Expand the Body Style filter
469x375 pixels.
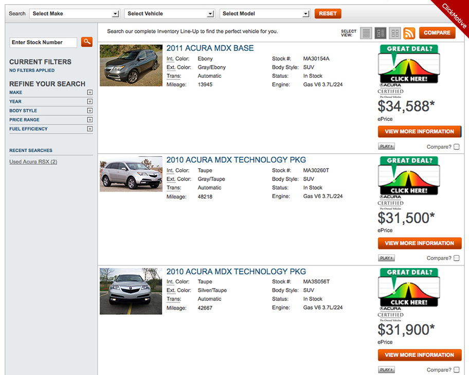89,111
